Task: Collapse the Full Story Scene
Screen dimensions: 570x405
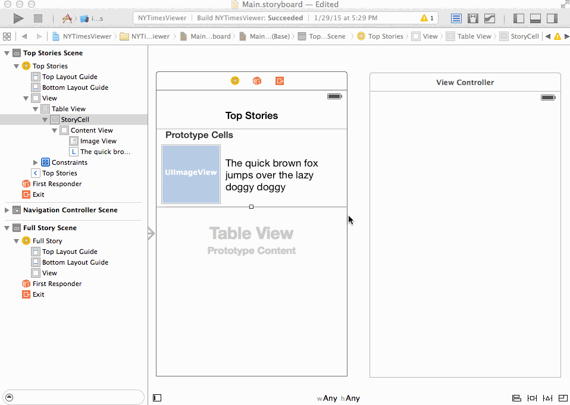Action: [x=7, y=228]
